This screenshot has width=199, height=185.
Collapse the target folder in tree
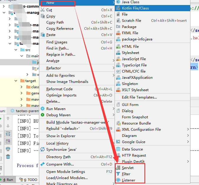(x=16, y=81)
